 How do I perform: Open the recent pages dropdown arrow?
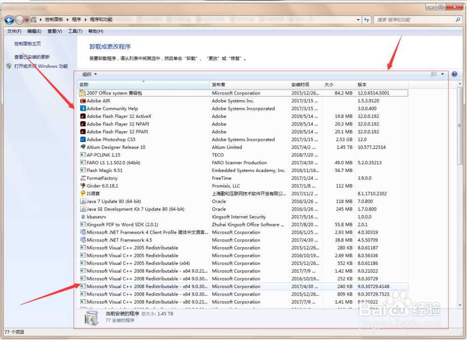[x=27, y=20]
